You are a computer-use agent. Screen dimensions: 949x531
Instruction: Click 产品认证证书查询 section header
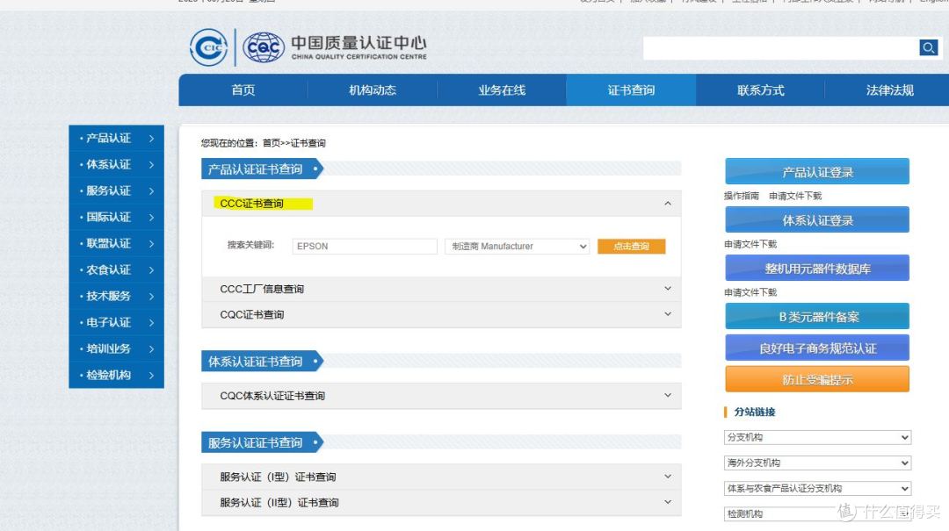click(262, 169)
